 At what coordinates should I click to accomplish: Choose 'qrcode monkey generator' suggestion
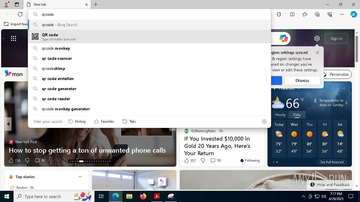149,109
